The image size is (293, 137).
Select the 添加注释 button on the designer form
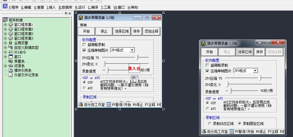(151, 31)
